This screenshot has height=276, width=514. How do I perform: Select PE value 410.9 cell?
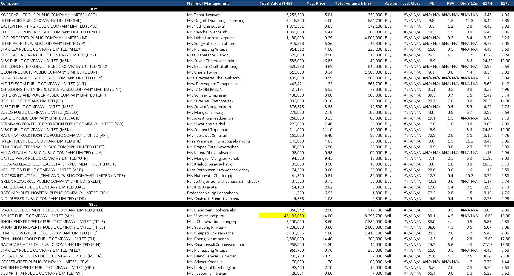[432, 181]
